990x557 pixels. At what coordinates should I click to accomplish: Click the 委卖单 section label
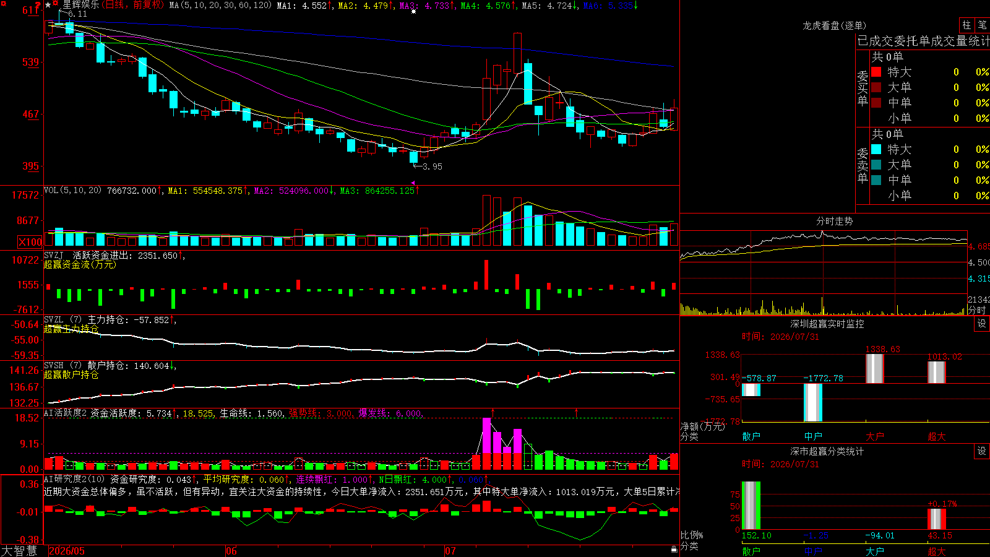[x=863, y=165]
